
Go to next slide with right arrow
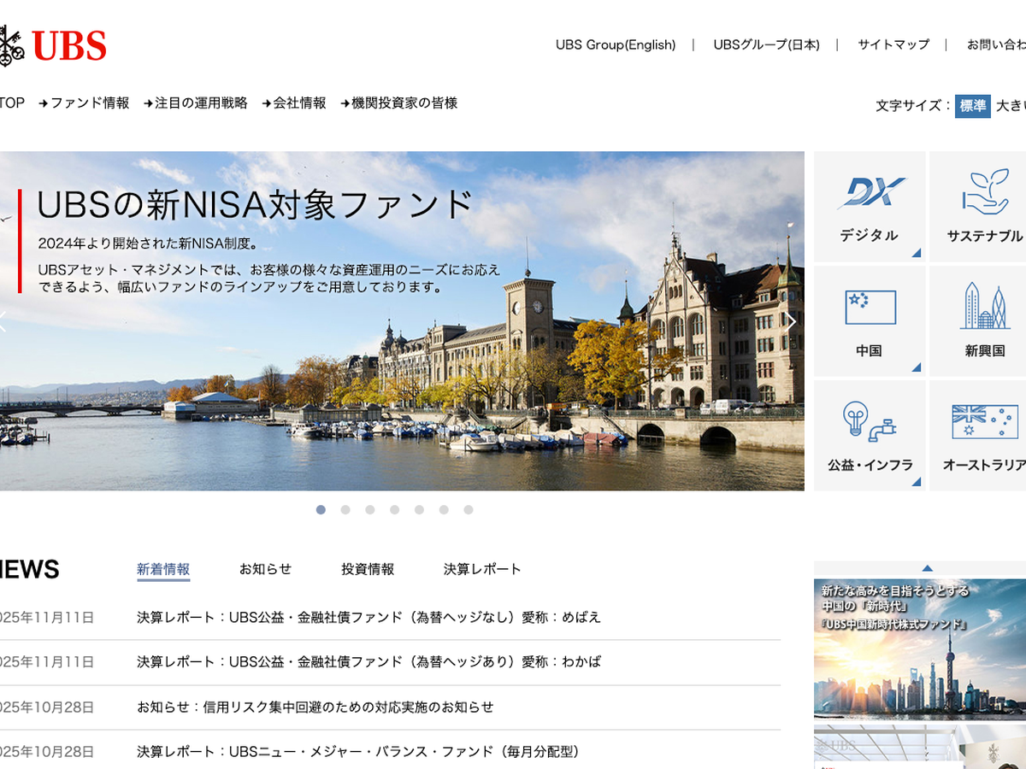click(x=791, y=321)
